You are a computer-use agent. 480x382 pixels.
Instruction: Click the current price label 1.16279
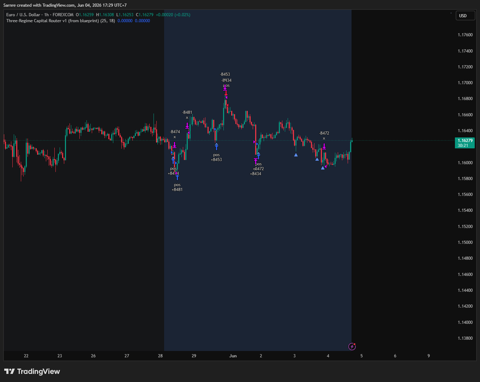(465, 140)
